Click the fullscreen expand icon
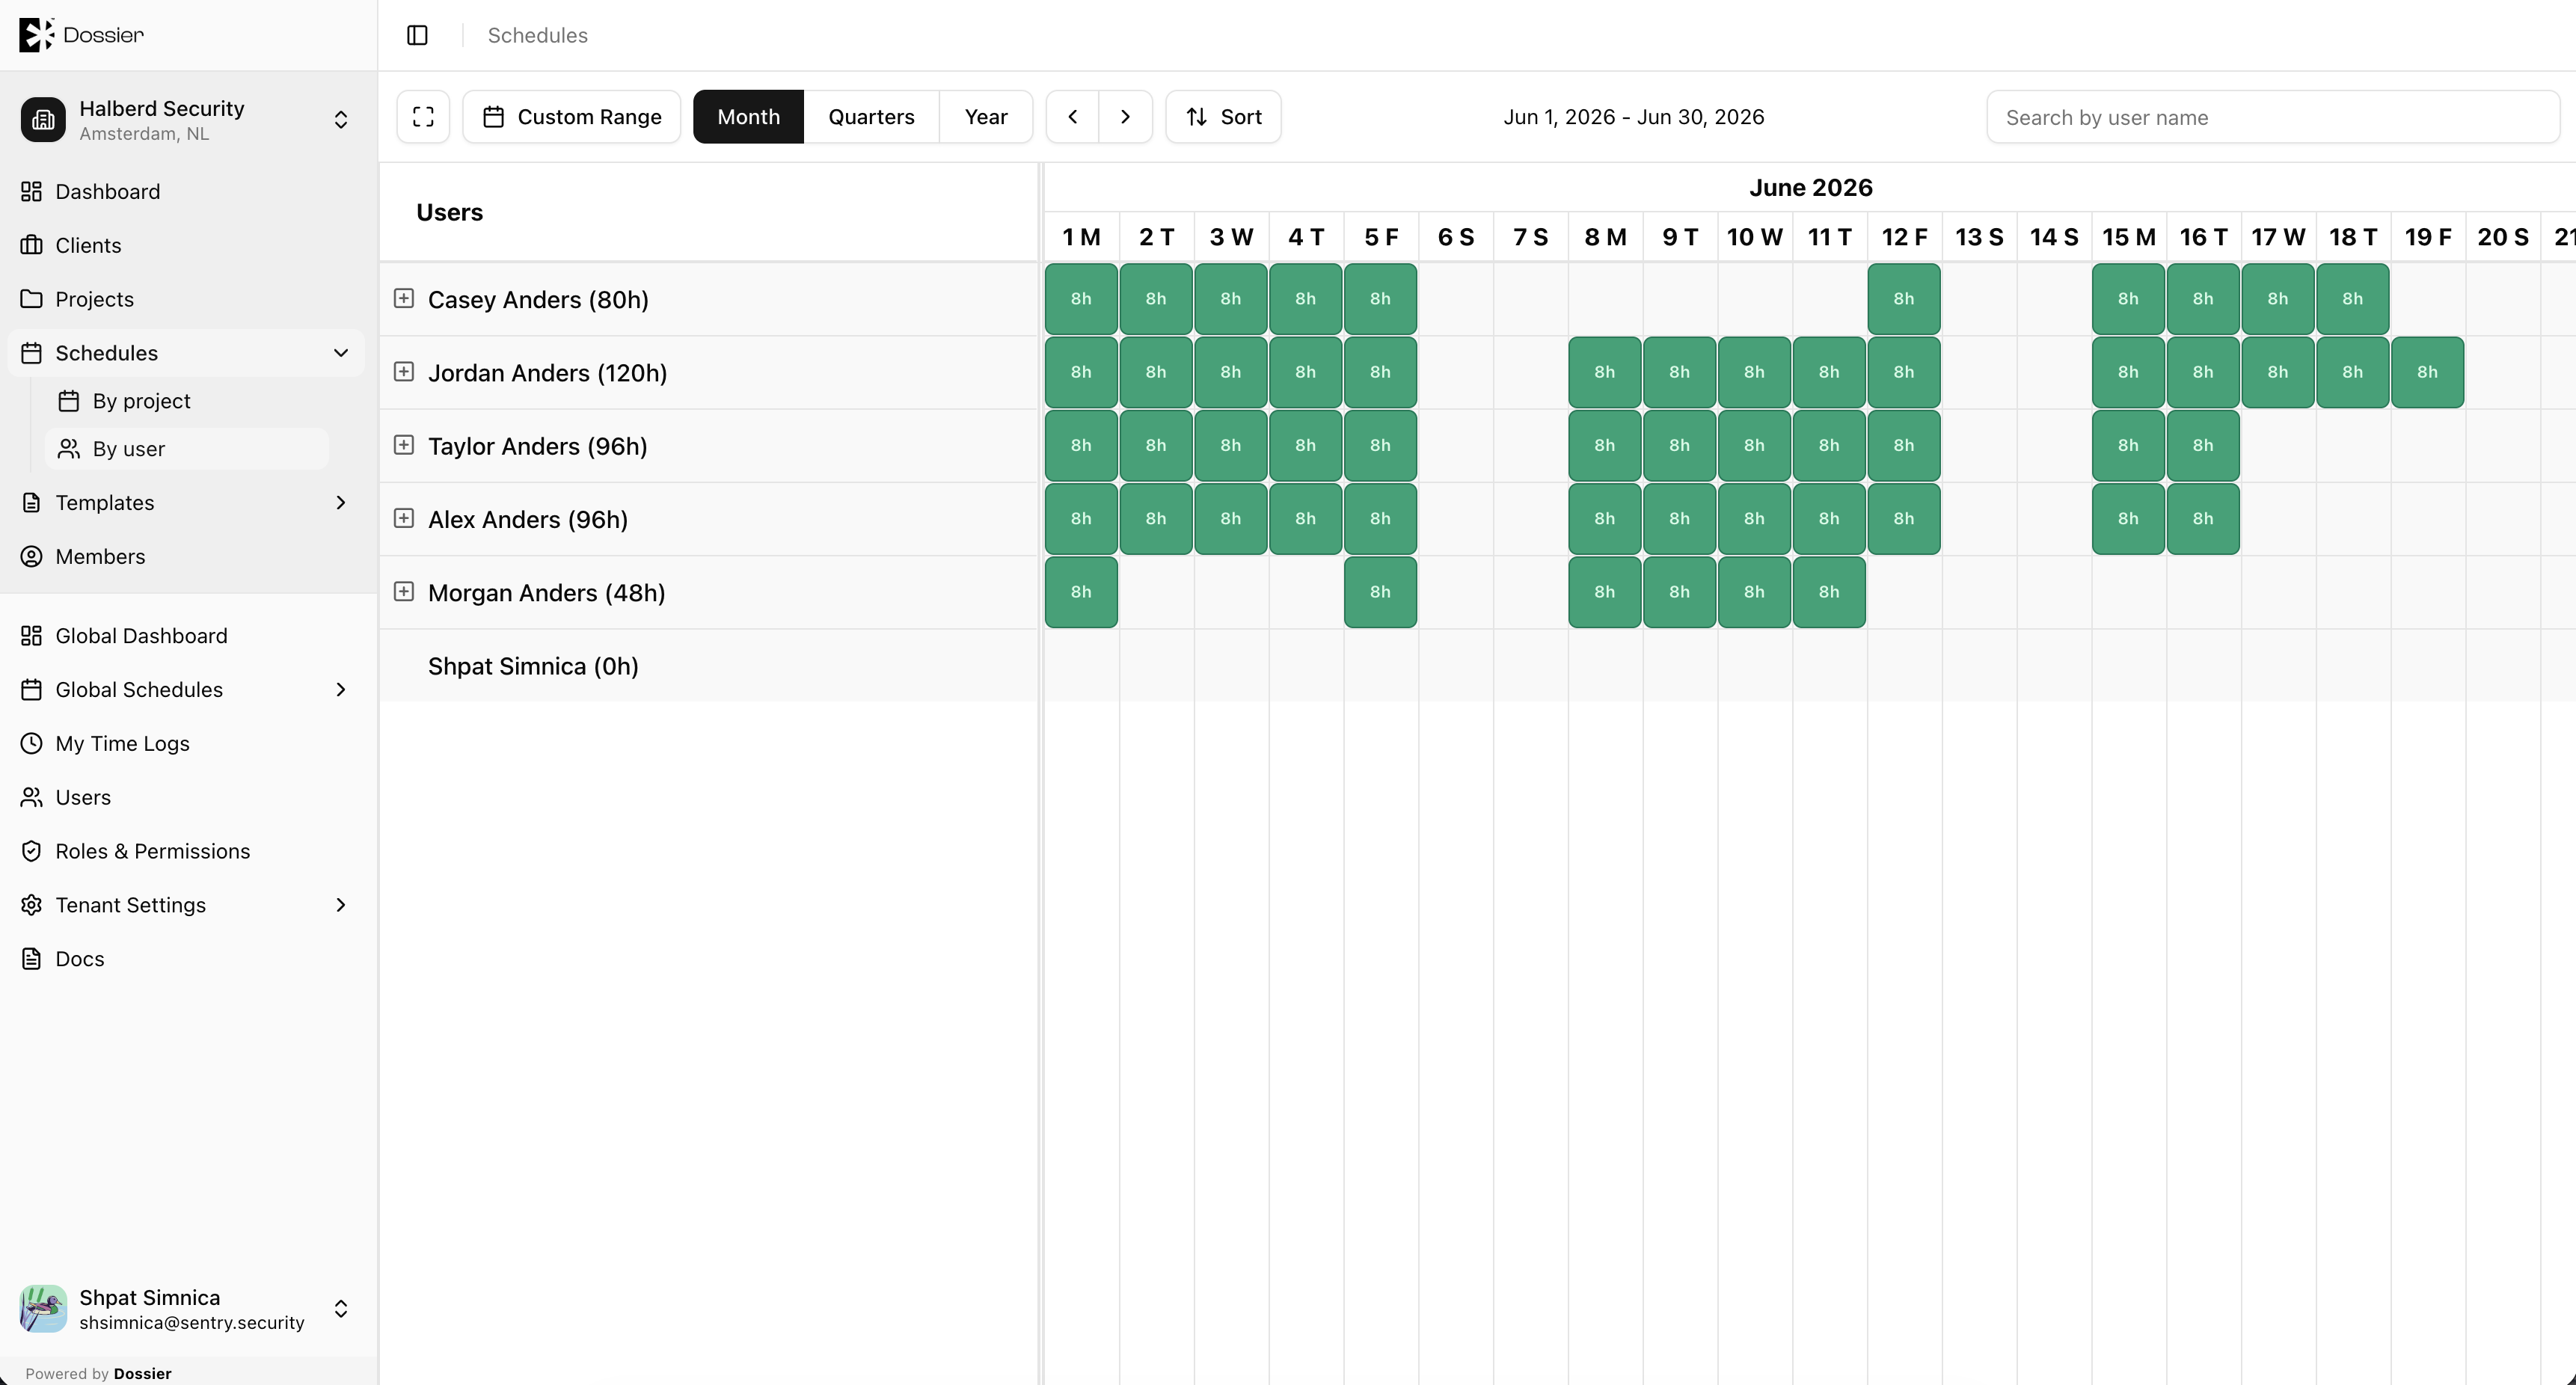 click(x=423, y=117)
